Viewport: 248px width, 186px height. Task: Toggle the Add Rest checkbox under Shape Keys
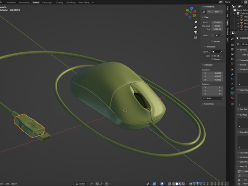click(x=239, y=109)
